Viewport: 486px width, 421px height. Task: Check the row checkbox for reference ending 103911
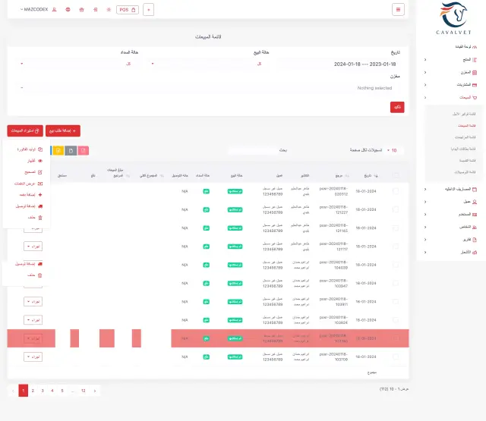pos(396,301)
